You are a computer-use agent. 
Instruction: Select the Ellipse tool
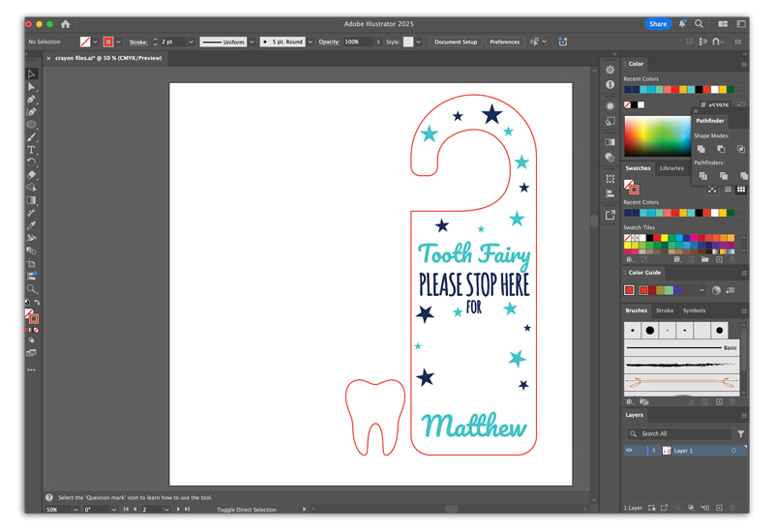[x=32, y=125]
